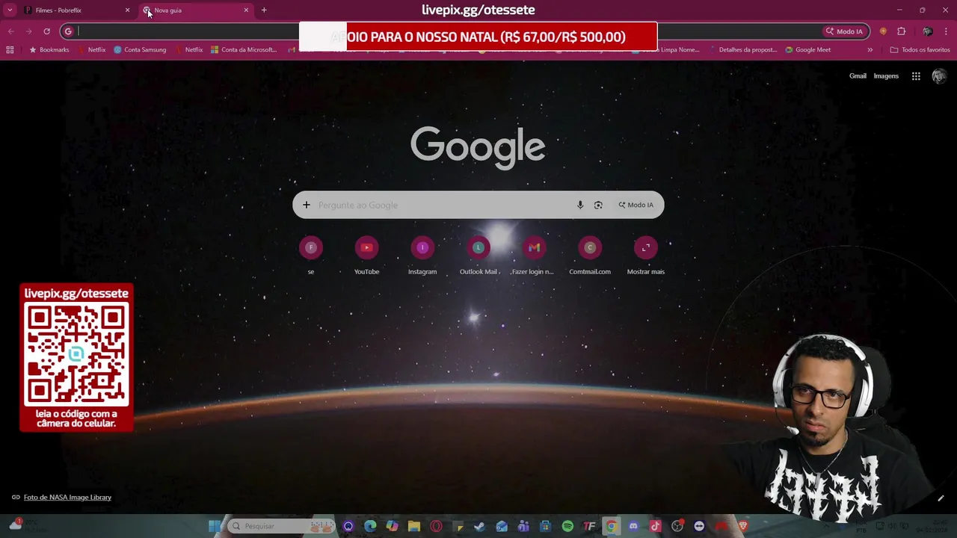Screen dimensions: 957x538
Task: Expand shortcuts with Mostrar mais
Action: point(646,256)
